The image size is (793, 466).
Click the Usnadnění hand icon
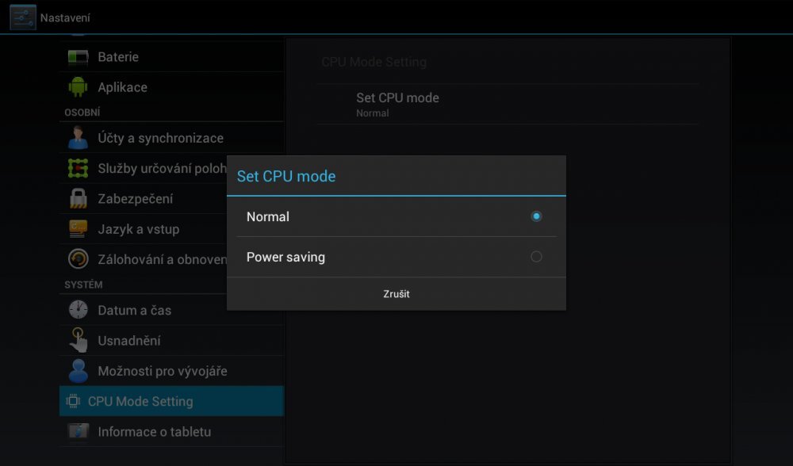[78, 341]
